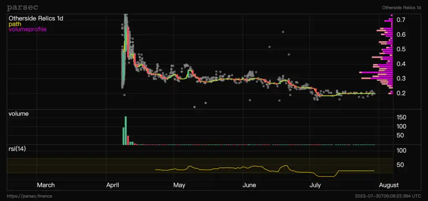Click the red volume bar after the peak
The image size is (428, 201).
pos(128,140)
